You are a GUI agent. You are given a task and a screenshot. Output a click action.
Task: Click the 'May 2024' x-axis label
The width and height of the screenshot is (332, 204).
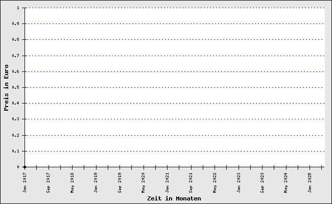pyautogui.click(x=286, y=183)
